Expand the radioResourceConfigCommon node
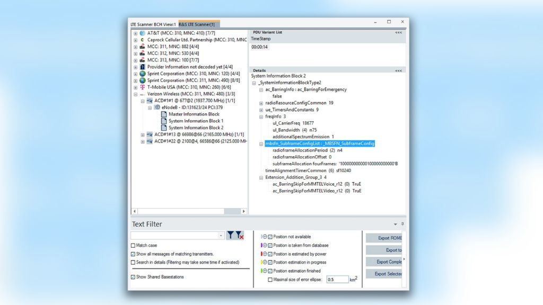The image size is (543, 305). coord(261,103)
